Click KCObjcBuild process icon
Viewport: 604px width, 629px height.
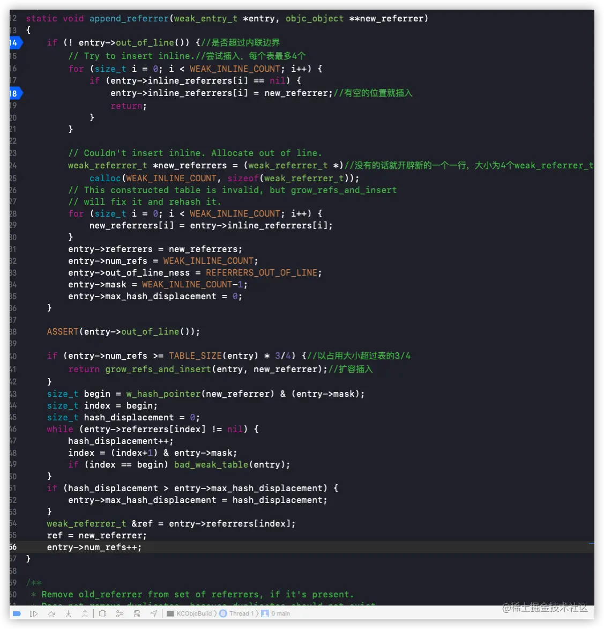(x=170, y=613)
